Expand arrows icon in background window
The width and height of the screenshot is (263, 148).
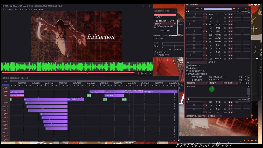pyautogui.click(x=255, y=52)
